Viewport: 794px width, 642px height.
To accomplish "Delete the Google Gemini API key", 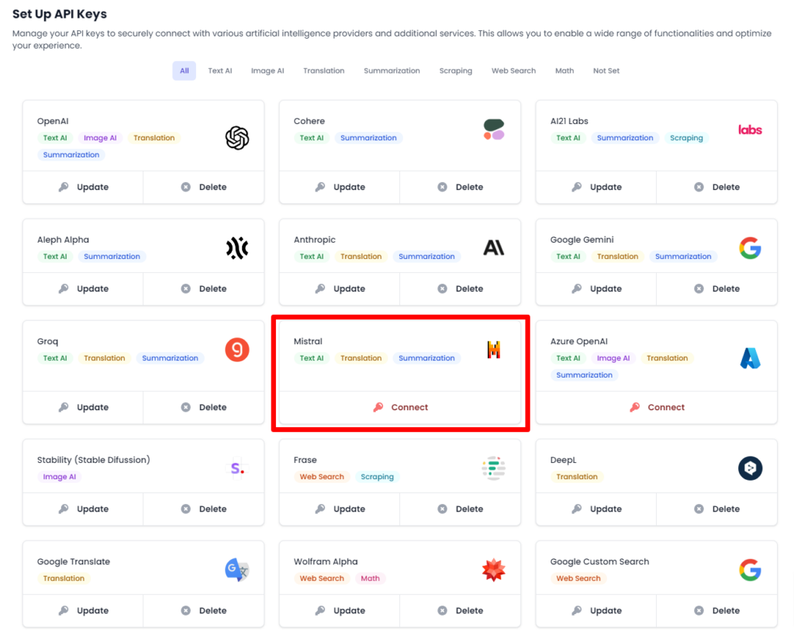I will tap(717, 288).
